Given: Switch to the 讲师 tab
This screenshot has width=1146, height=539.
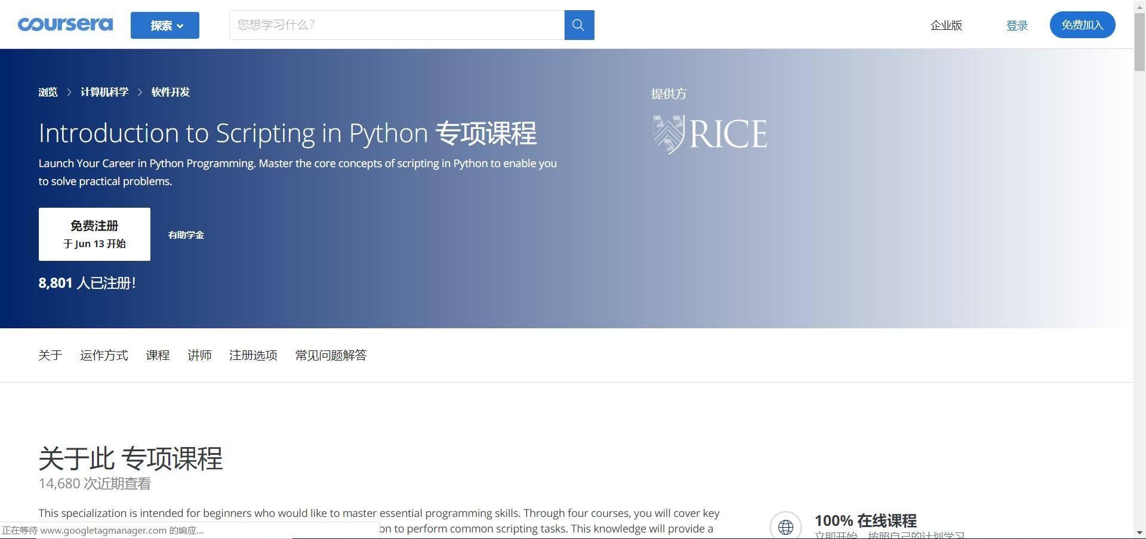Looking at the screenshot, I should [x=199, y=355].
